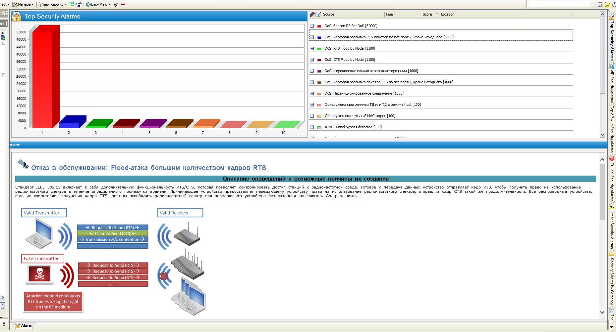Toggle Score column sort arrow
Image resolution: width=616 pixels, height=332 pixels.
coord(437,14)
